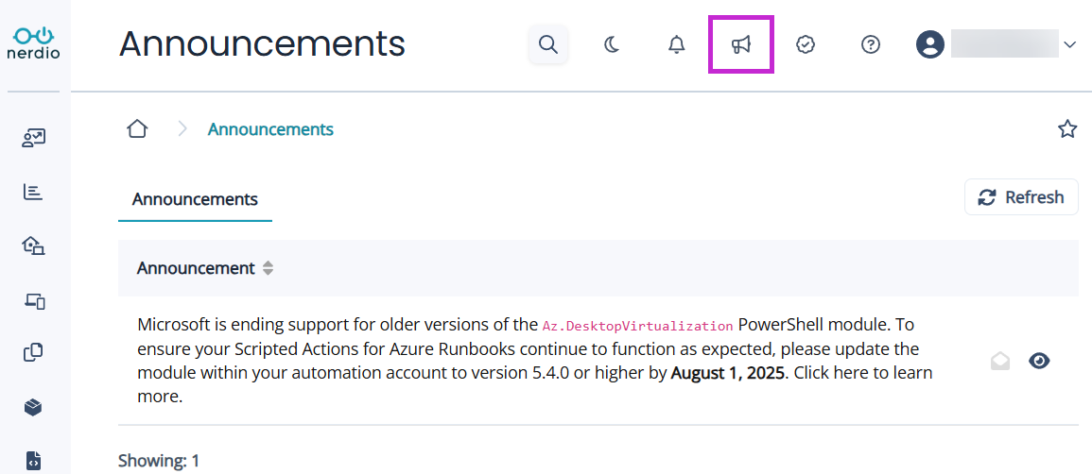Screen dimensions: 1092x474
Task: Click the announcements megaphone icon
Action: click(x=741, y=44)
